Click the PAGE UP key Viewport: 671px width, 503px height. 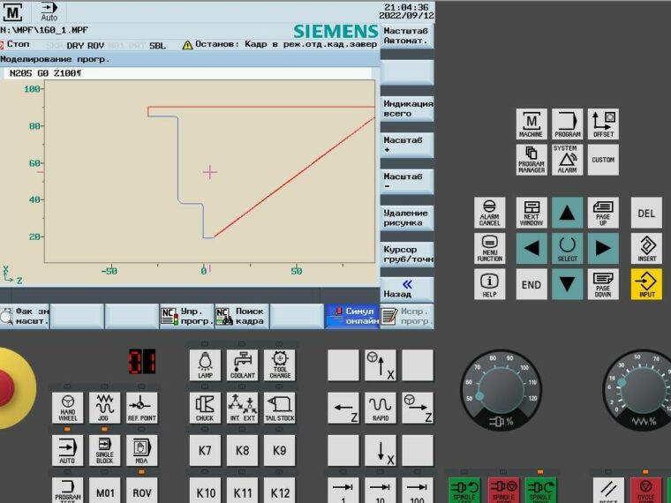[x=603, y=213]
